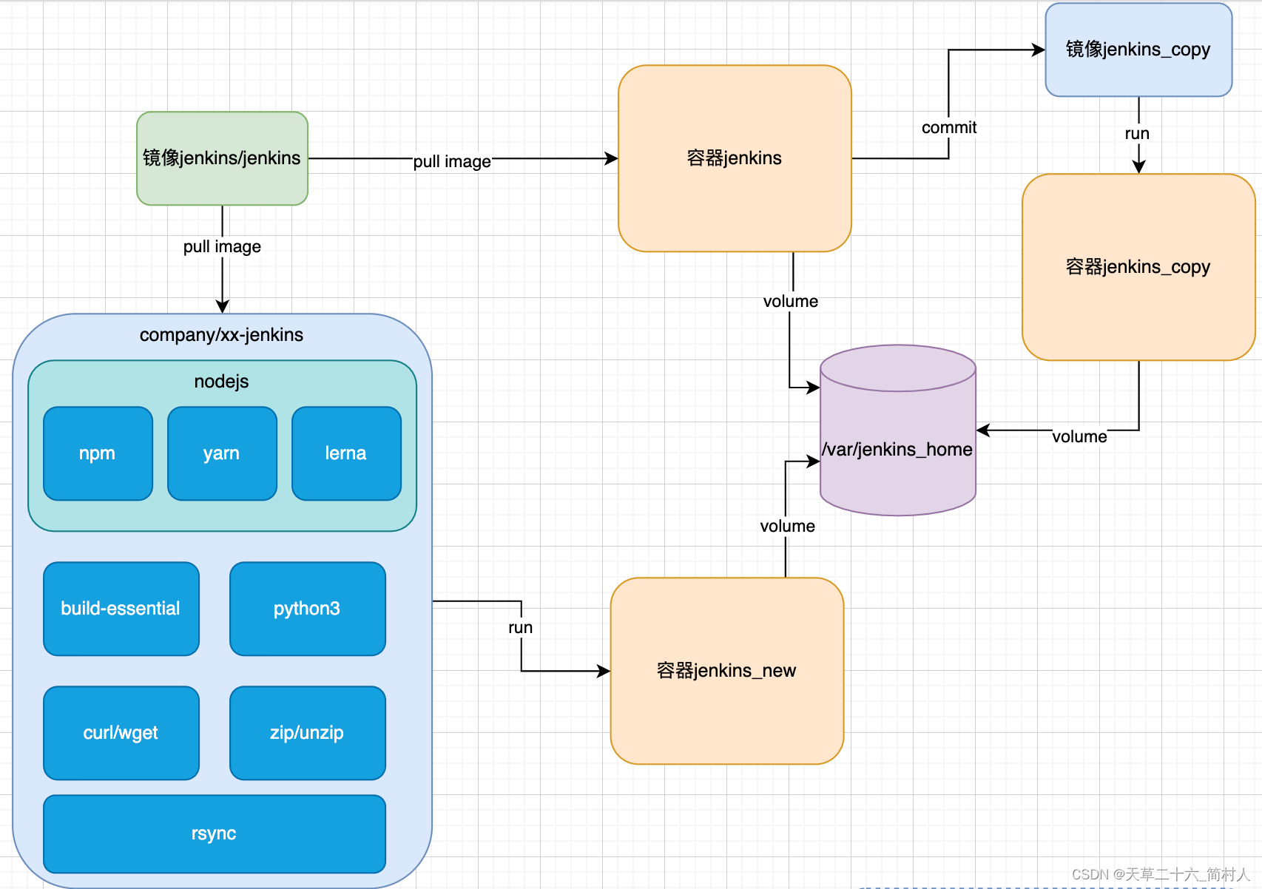
Task: Select the zip/unzip blue box
Action: [308, 733]
